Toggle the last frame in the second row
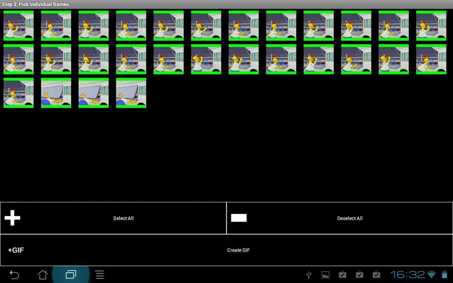 tap(431, 59)
